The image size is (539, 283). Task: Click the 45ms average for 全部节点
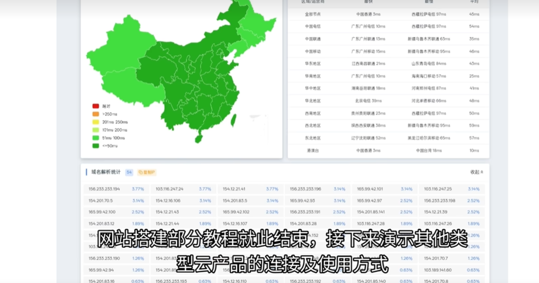click(x=474, y=14)
